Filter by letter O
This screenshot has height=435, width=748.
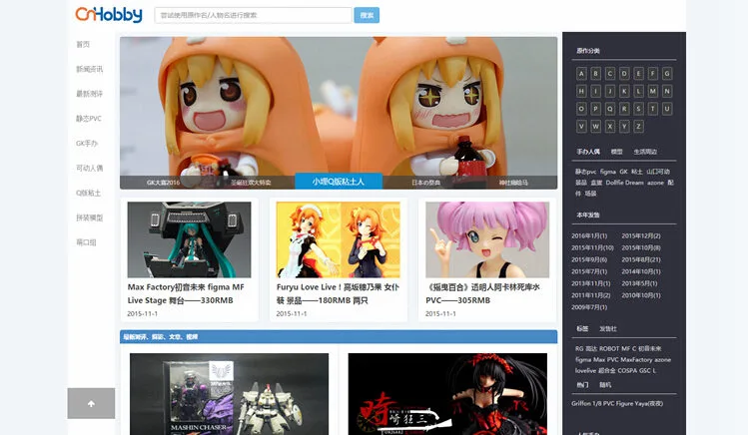point(581,109)
